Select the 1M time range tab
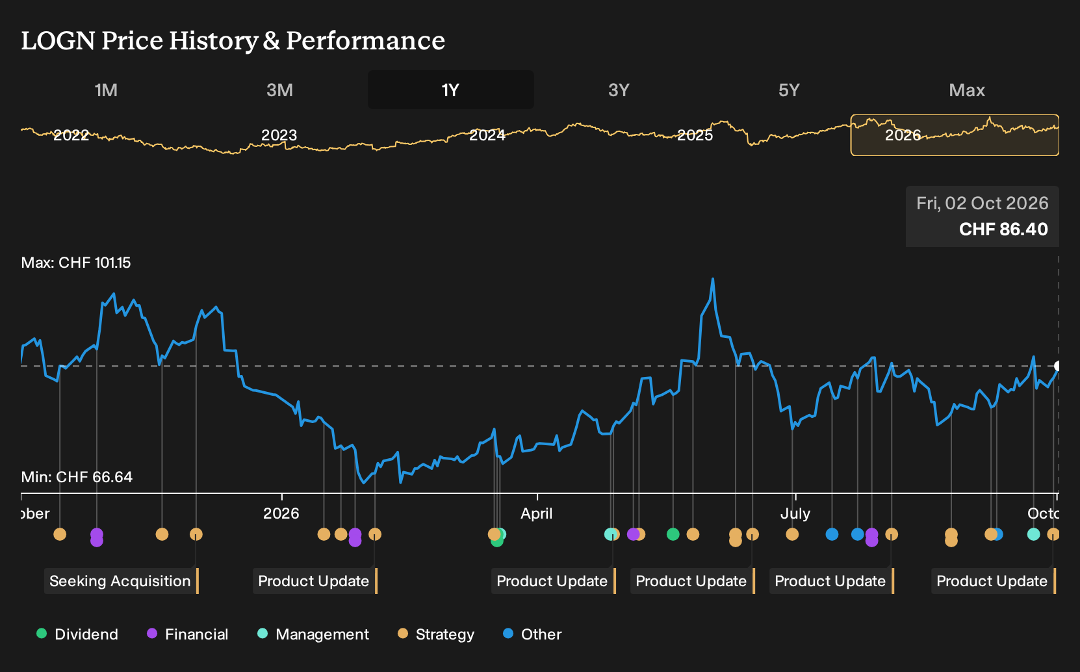Screen dimensions: 1080x672 click(x=106, y=90)
